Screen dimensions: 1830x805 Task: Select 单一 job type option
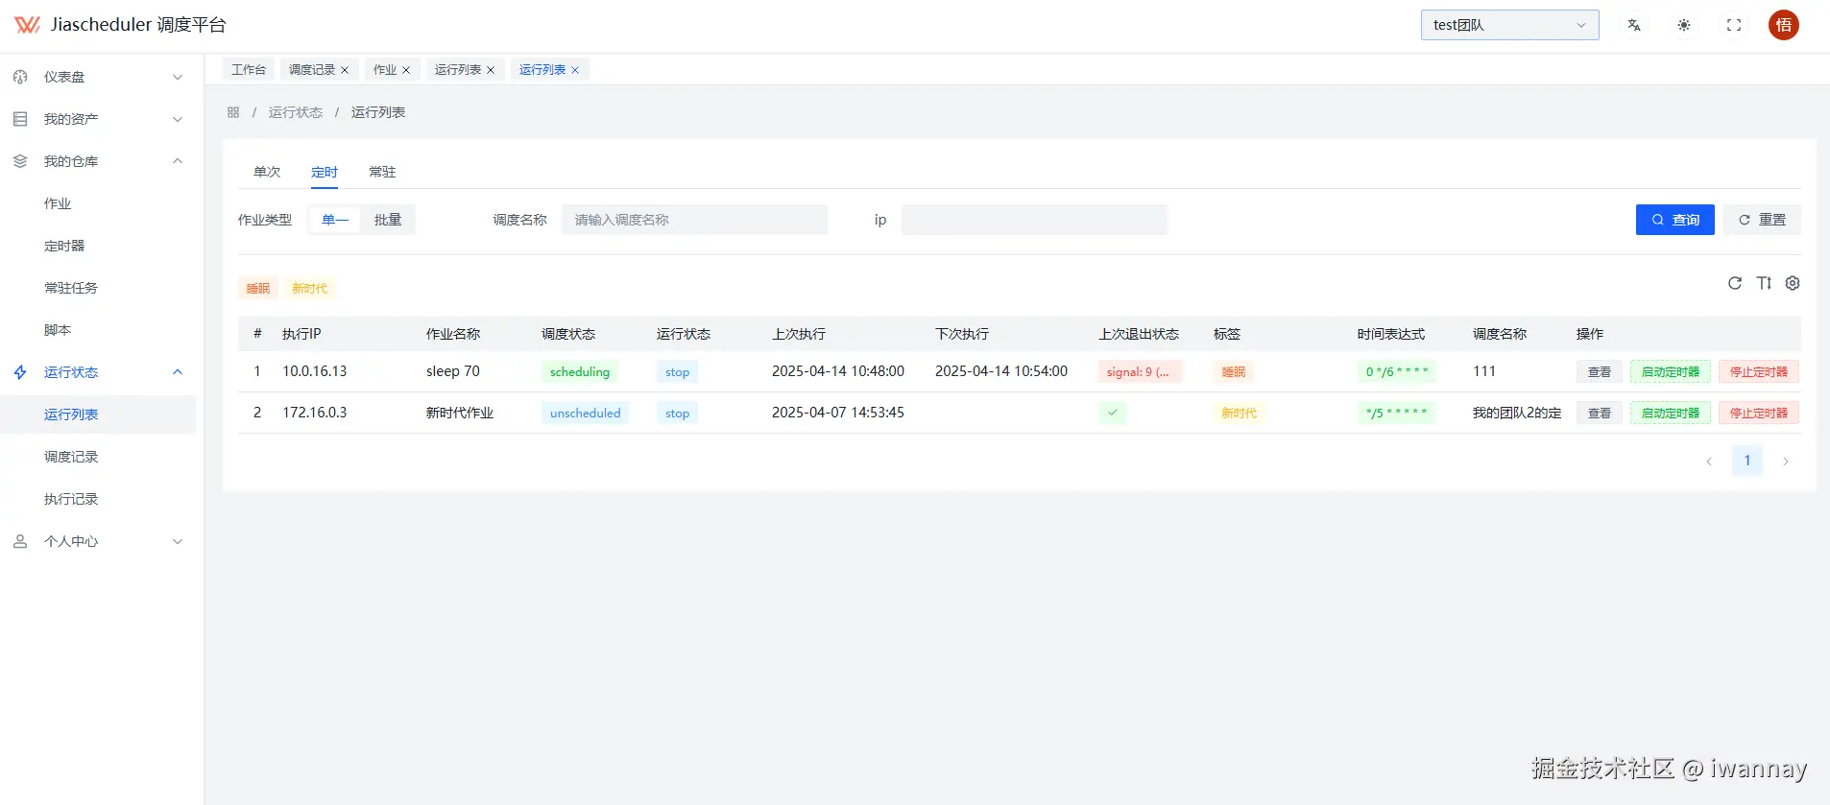[x=335, y=220]
